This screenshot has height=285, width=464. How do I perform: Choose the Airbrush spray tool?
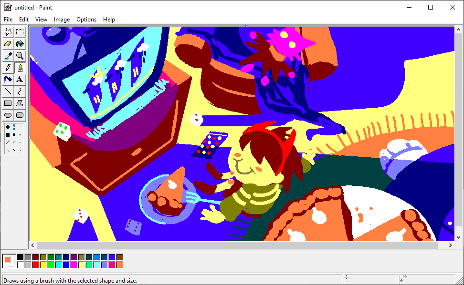[x=8, y=80]
